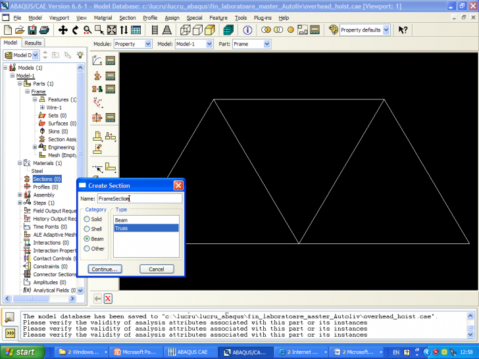Select the Solid category radio button
This screenshot has width=479, height=359.
pyautogui.click(x=87, y=219)
